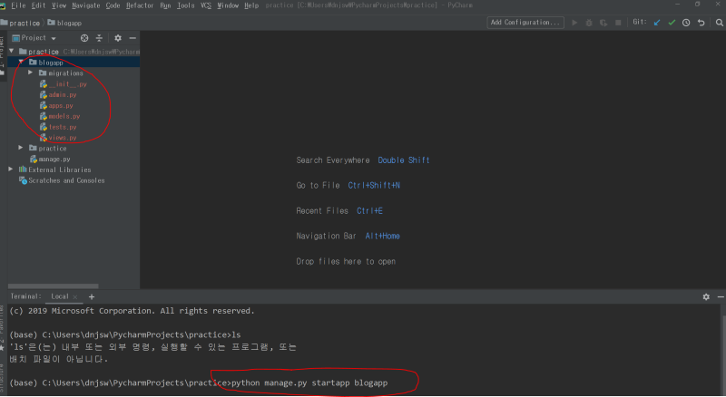Open the VCS menu
This screenshot has width=726, height=397.
coord(206,5)
